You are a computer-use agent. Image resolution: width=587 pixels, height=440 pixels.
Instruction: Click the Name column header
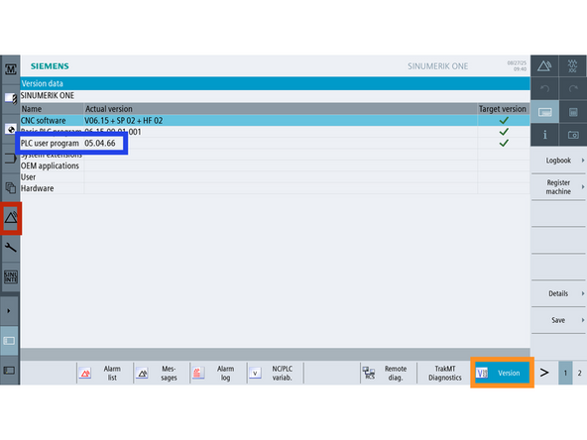point(52,109)
